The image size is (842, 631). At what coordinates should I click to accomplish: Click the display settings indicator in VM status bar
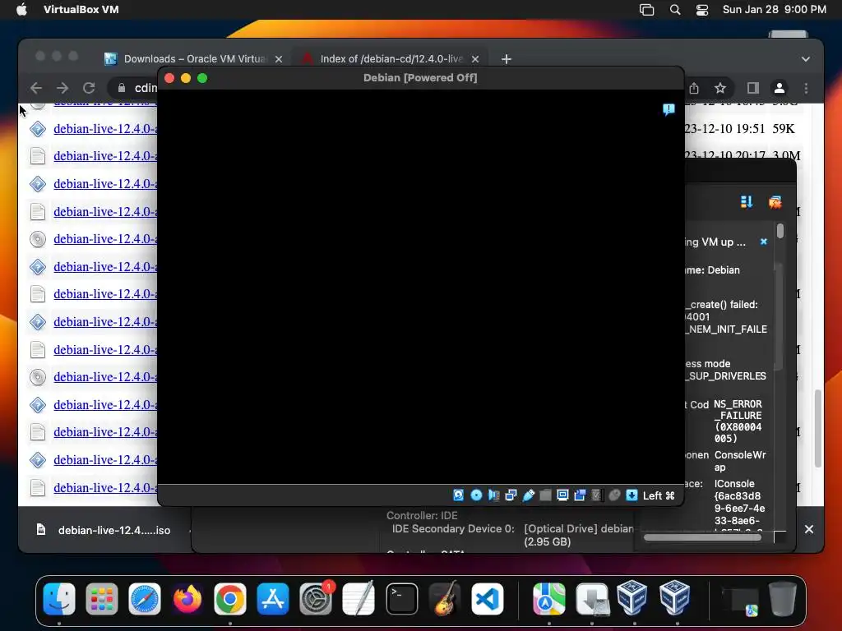[x=562, y=495]
